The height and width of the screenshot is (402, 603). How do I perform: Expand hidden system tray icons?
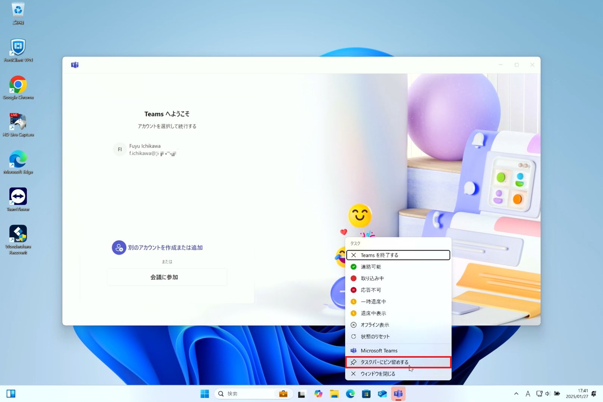[516, 394]
